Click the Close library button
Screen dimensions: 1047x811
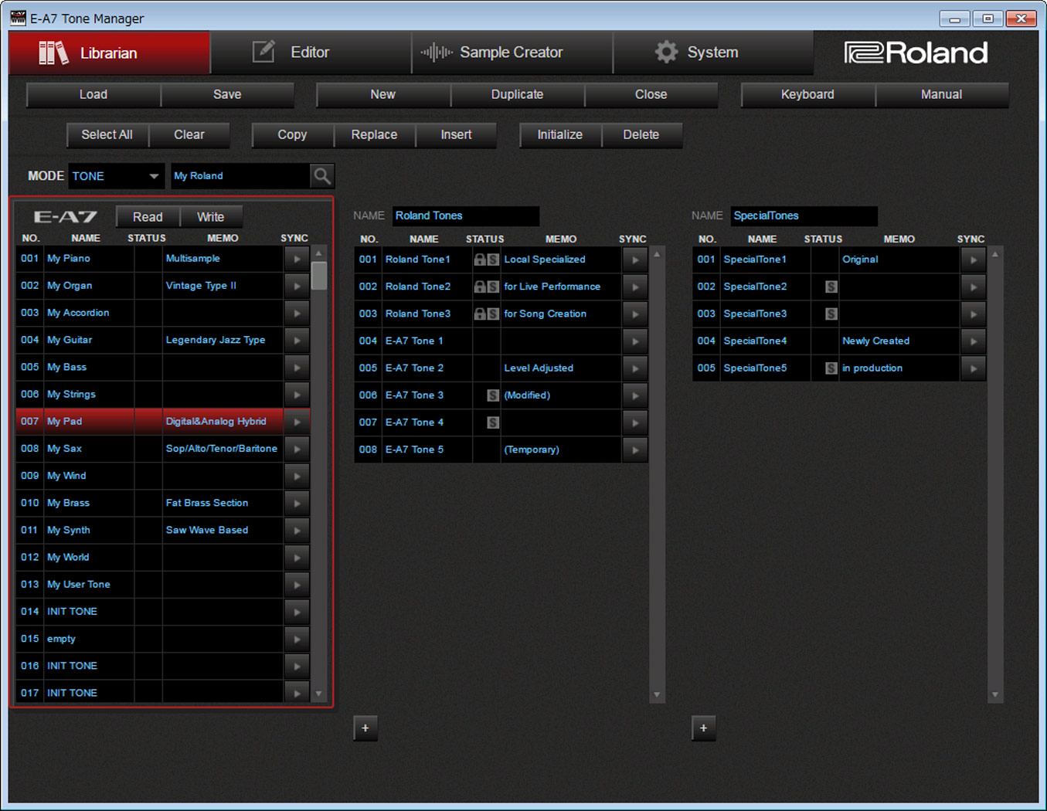click(651, 94)
